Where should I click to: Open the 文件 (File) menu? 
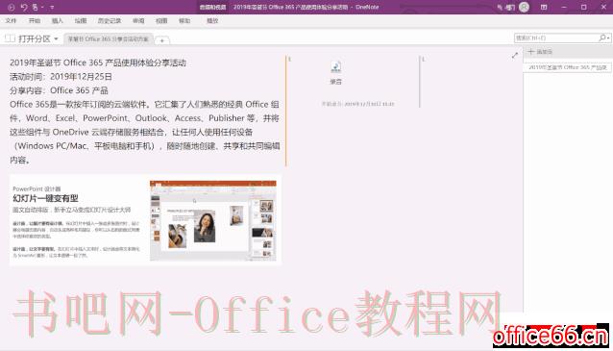[x=11, y=21]
